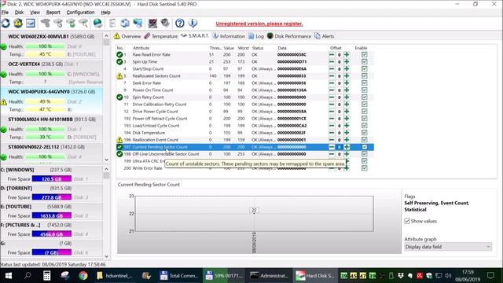Click the refresh disk information toolbar icon
This screenshot has height=283, width=503.
point(6,23)
